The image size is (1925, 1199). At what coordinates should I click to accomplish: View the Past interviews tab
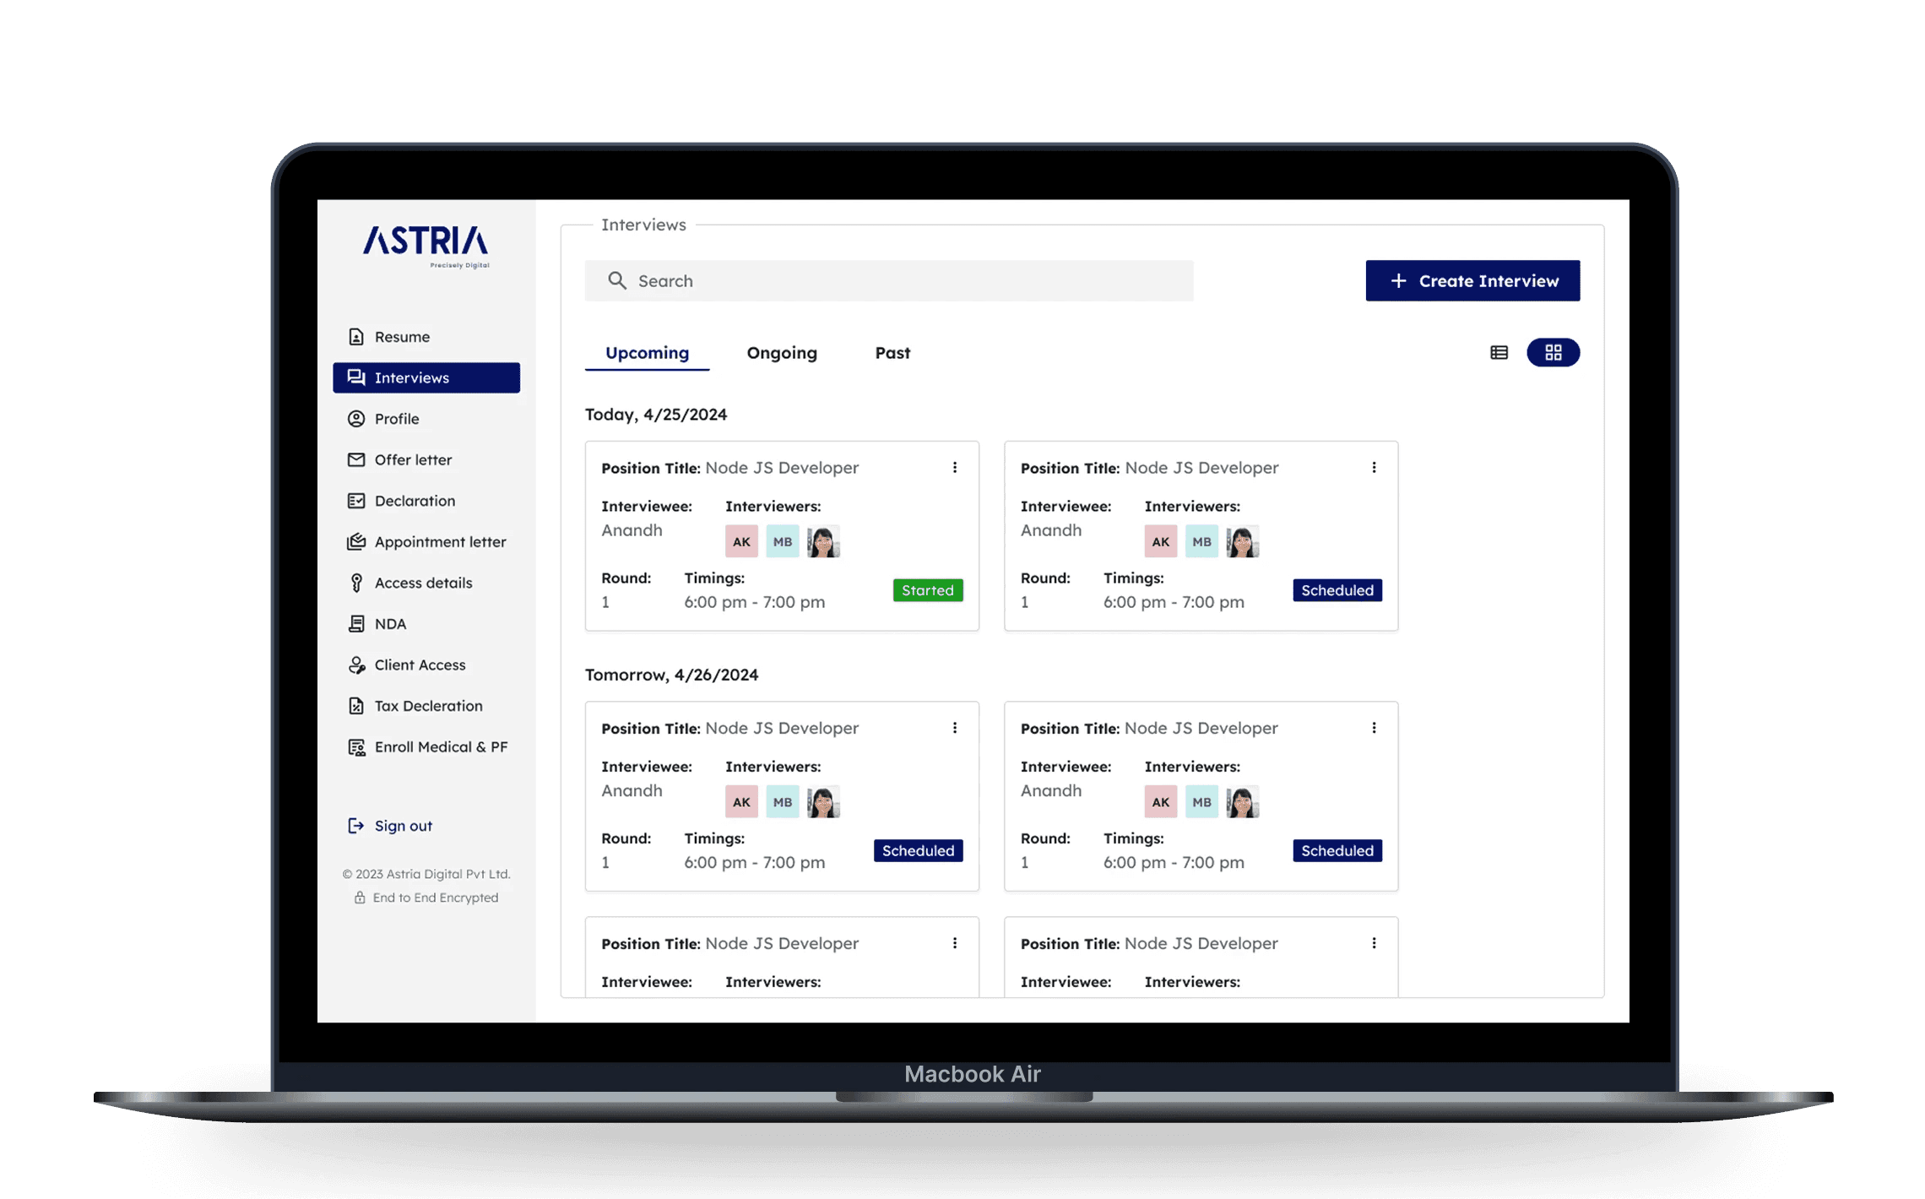892,353
